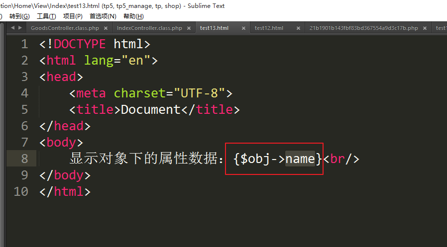Click the word Document in the title tag
This screenshot has width=447, height=247.
[151, 109]
